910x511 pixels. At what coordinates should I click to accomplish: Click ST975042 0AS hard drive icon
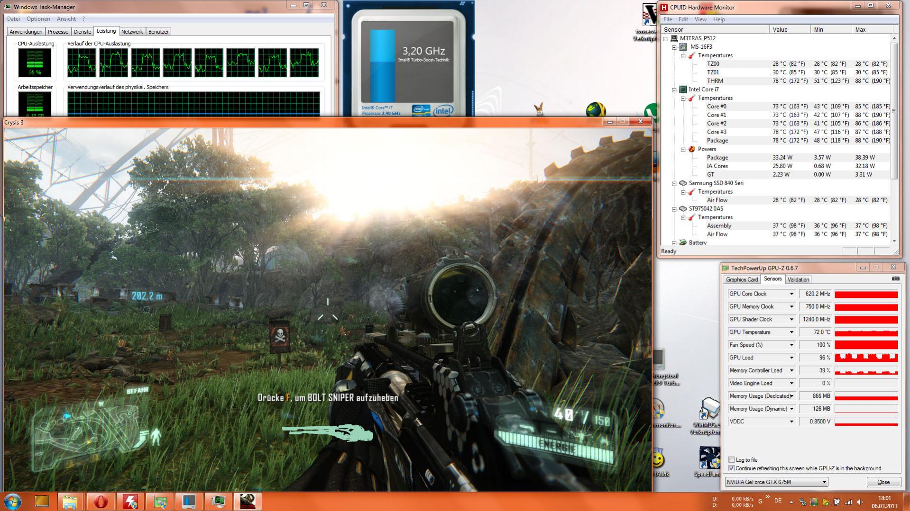[x=683, y=209]
